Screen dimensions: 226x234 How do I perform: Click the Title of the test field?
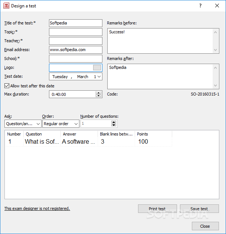click(x=76, y=23)
